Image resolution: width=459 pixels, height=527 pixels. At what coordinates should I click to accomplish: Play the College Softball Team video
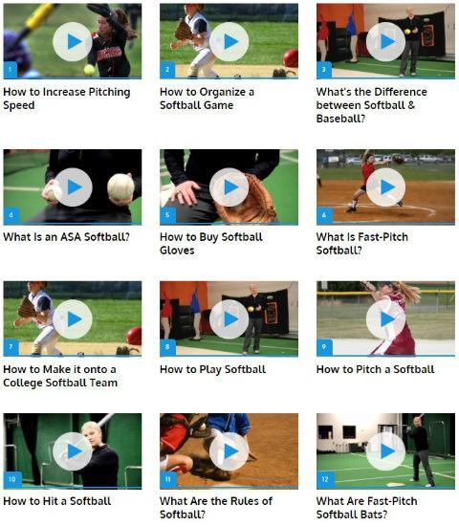pyautogui.click(x=73, y=319)
